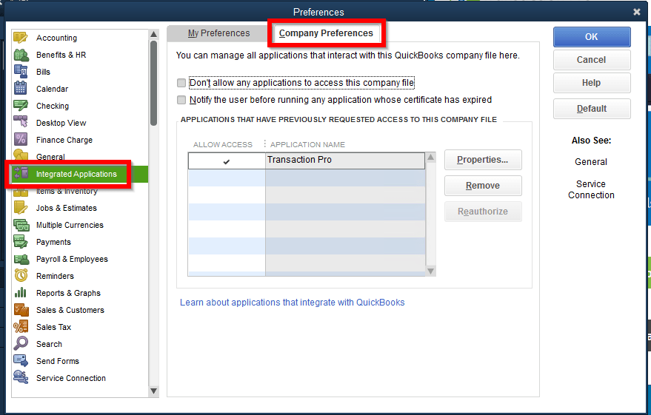Select Calendar preferences

pyautogui.click(x=53, y=89)
